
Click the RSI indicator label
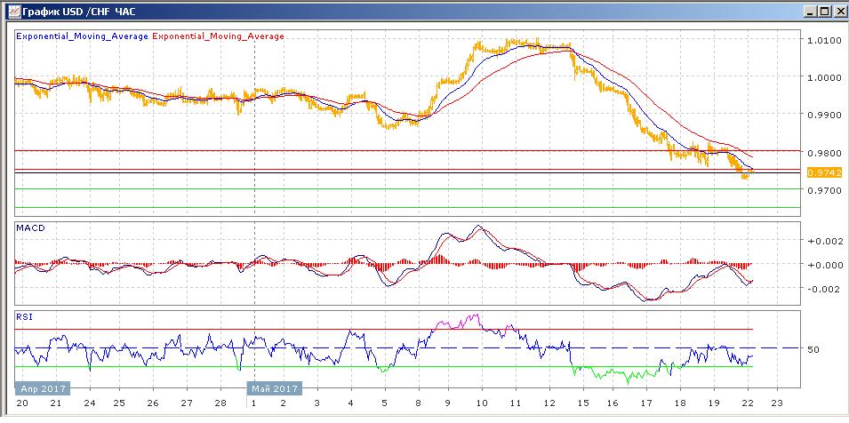(x=24, y=317)
